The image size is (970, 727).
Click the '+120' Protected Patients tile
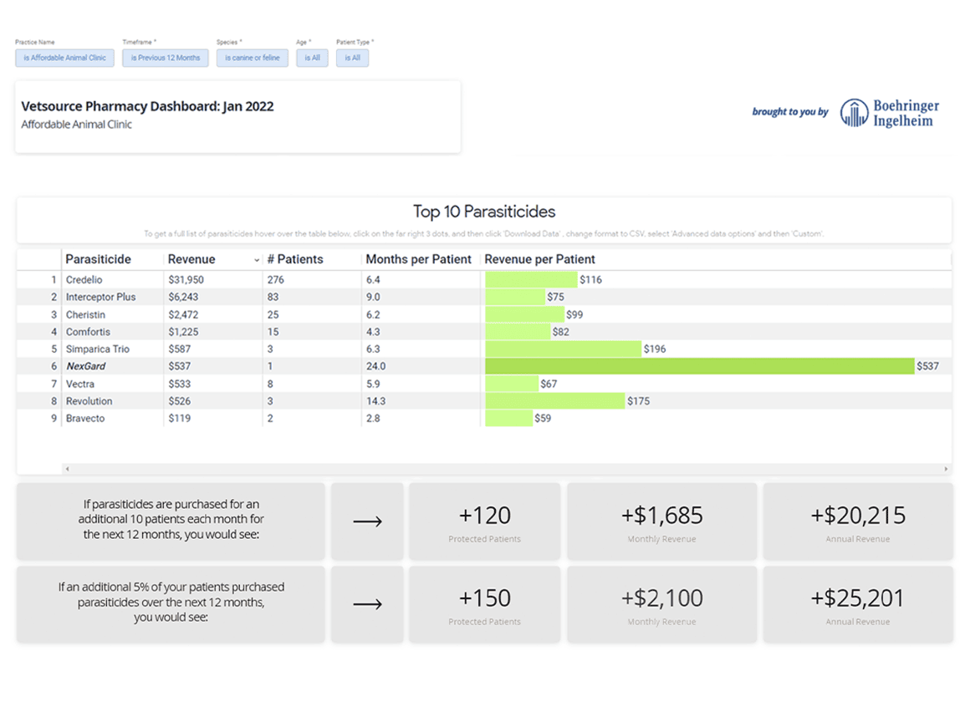[x=484, y=521]
